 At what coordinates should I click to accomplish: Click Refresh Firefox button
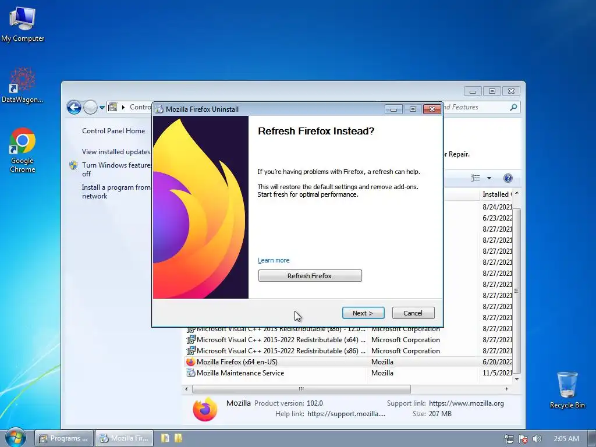coord(310,275)
